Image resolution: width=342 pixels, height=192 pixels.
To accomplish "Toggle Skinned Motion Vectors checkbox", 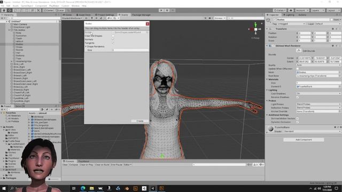I will coord(298,118).
